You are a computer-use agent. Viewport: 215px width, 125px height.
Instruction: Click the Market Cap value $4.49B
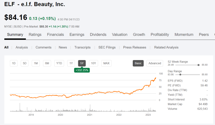203,104
